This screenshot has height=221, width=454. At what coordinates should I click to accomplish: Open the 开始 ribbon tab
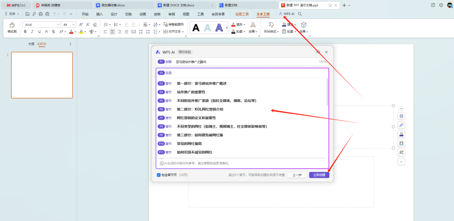click(85, 14)
